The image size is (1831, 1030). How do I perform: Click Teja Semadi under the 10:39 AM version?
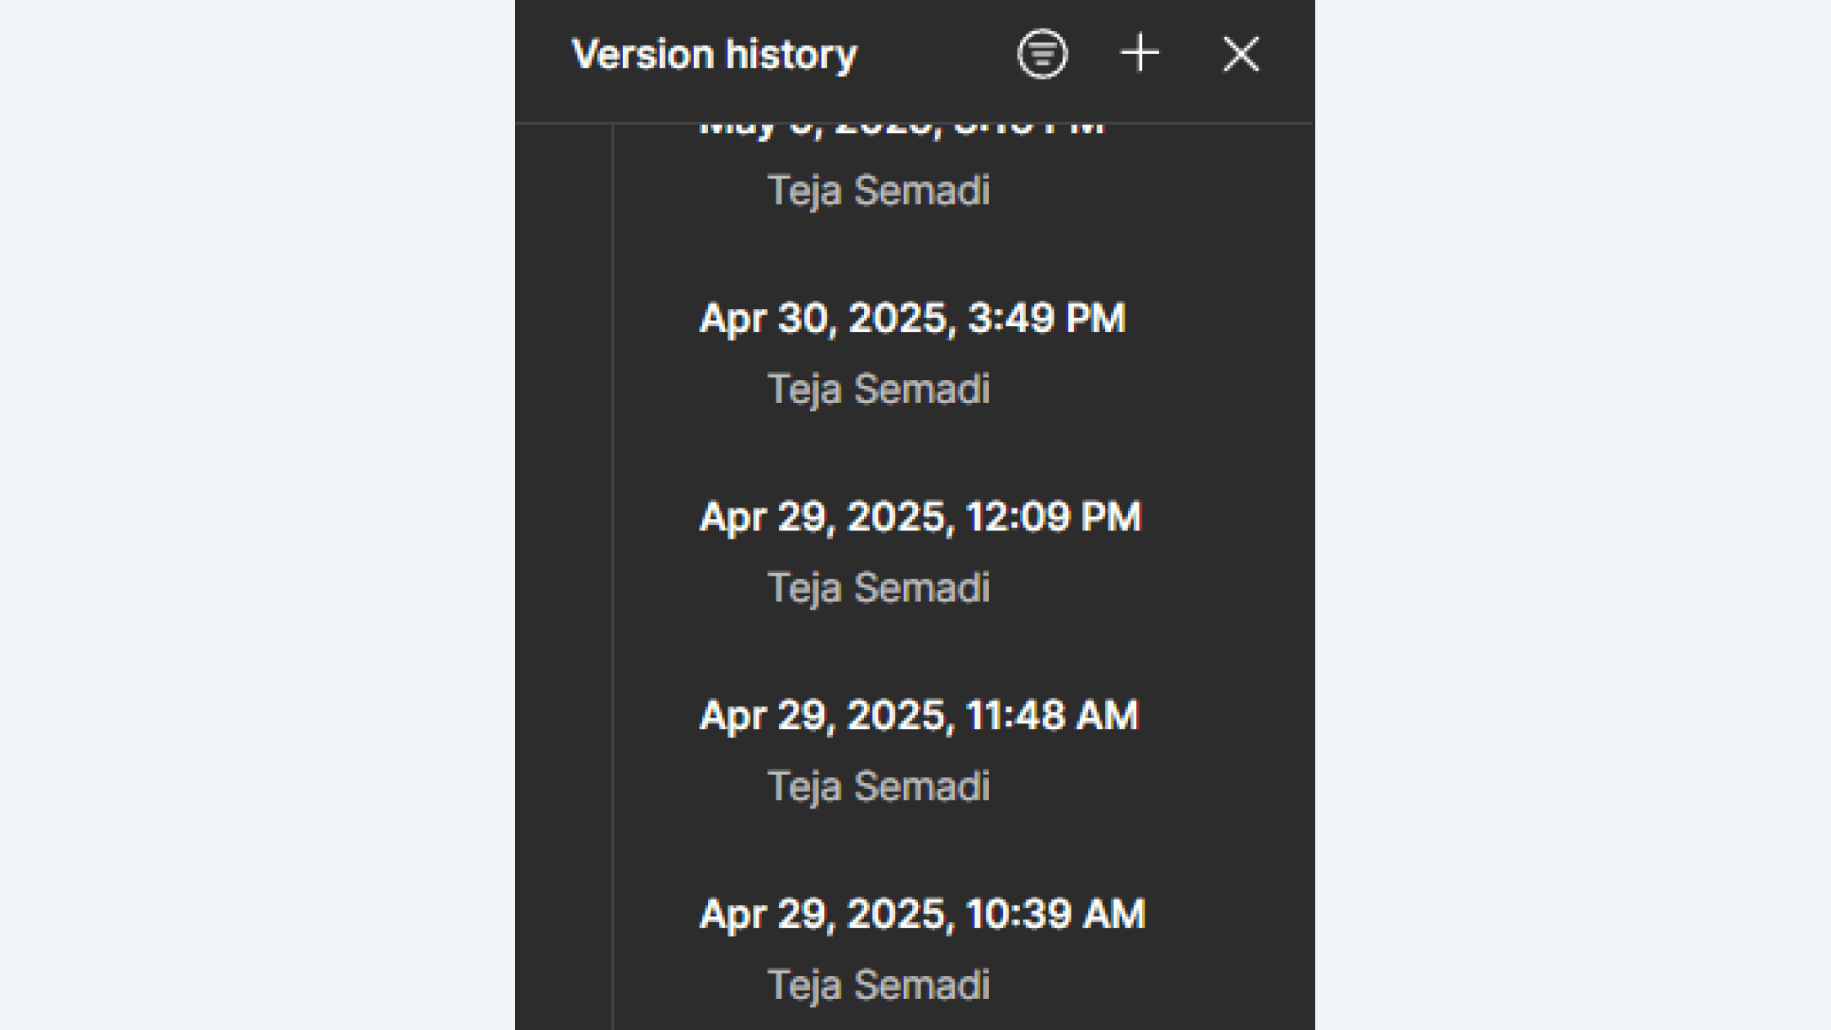point(879,985)
